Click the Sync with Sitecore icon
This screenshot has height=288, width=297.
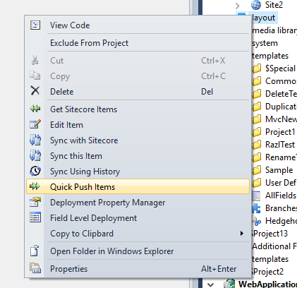(35, 140)
